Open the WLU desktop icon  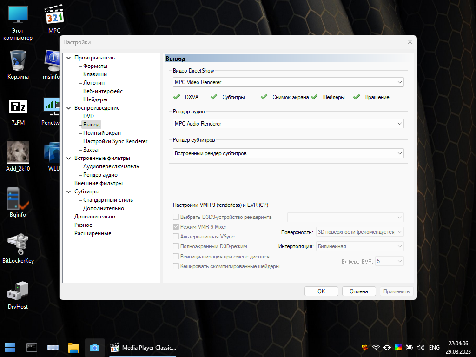(x=52, y=157)
